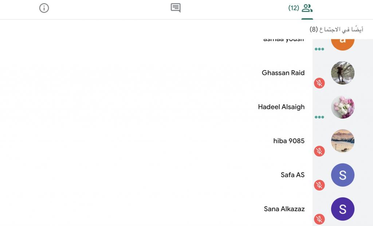The height and width of the screenshot is (226, 373).
Task: Click hiba 9085's landscape avatar
Action: tap(342, 141)
